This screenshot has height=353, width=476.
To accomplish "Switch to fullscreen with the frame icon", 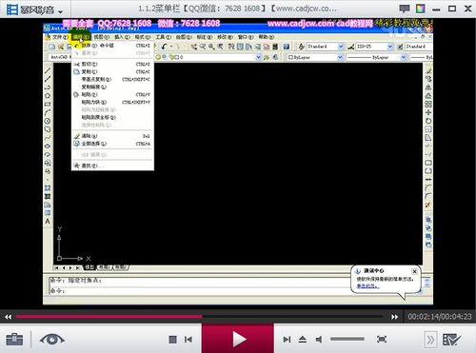I will [382, 340].
